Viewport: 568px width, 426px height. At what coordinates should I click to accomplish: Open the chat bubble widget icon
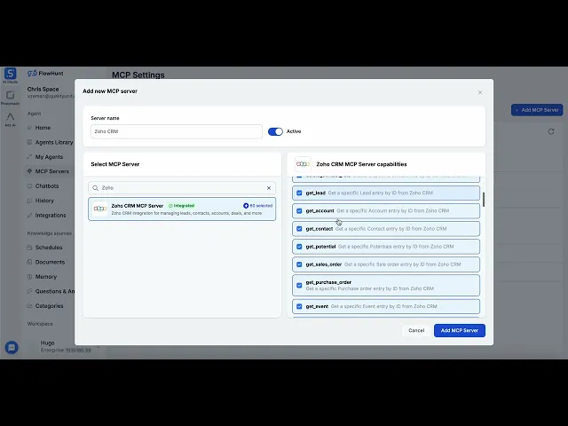[12, 347]
